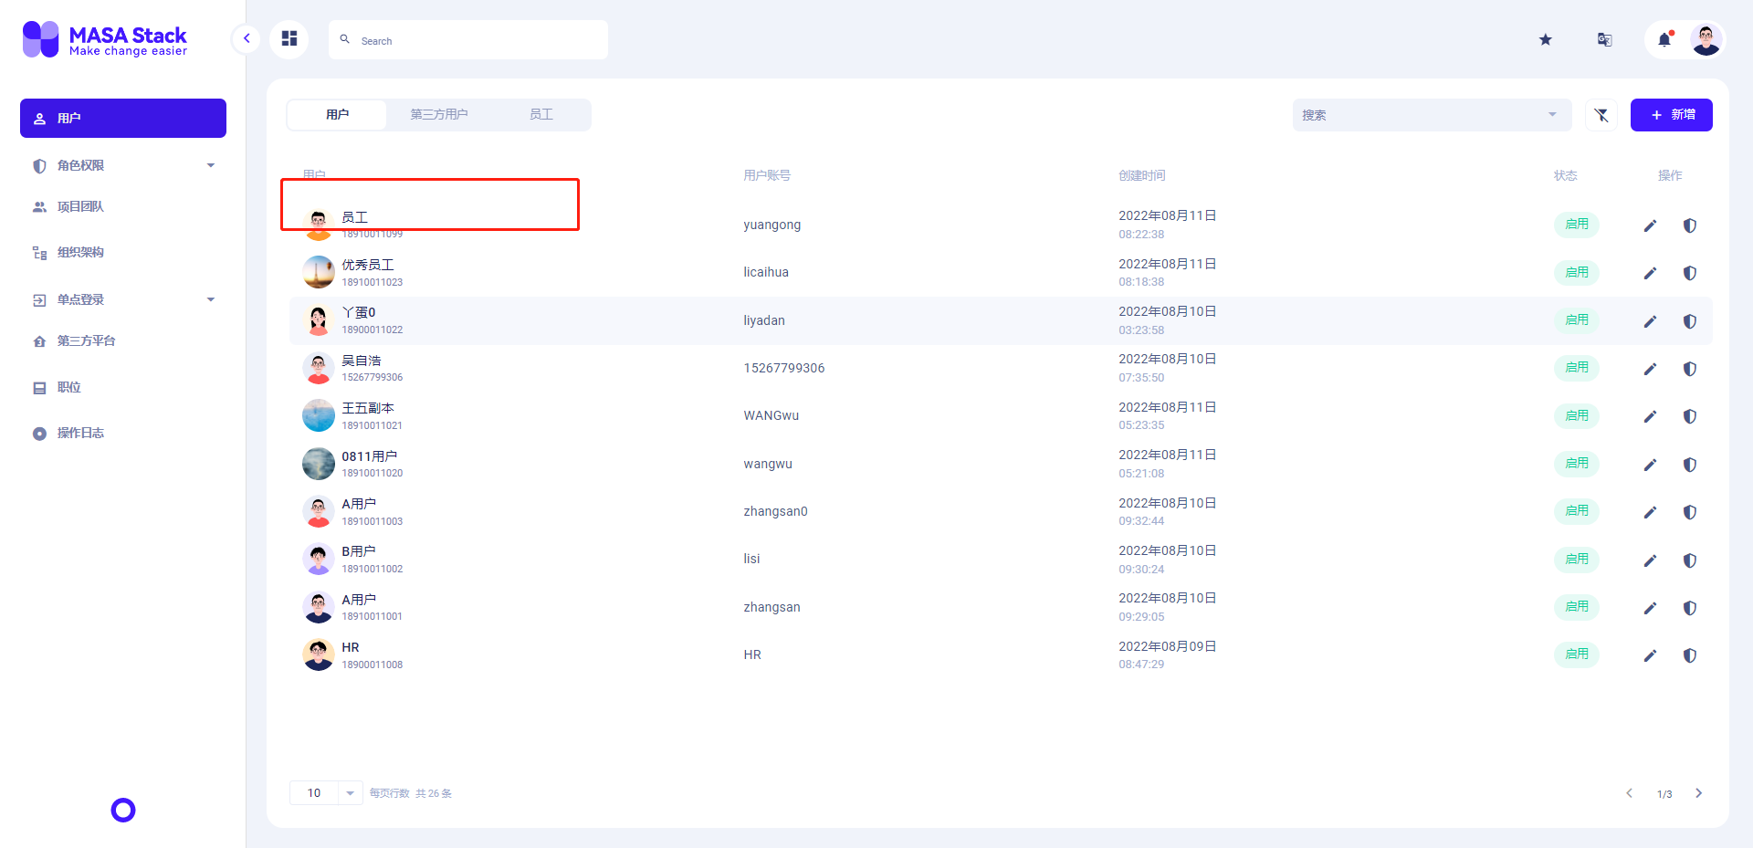The height and width of the screenshot is (848, 1753).
Task: Click the 启用 status of yuangong row
Action: 1577,225
